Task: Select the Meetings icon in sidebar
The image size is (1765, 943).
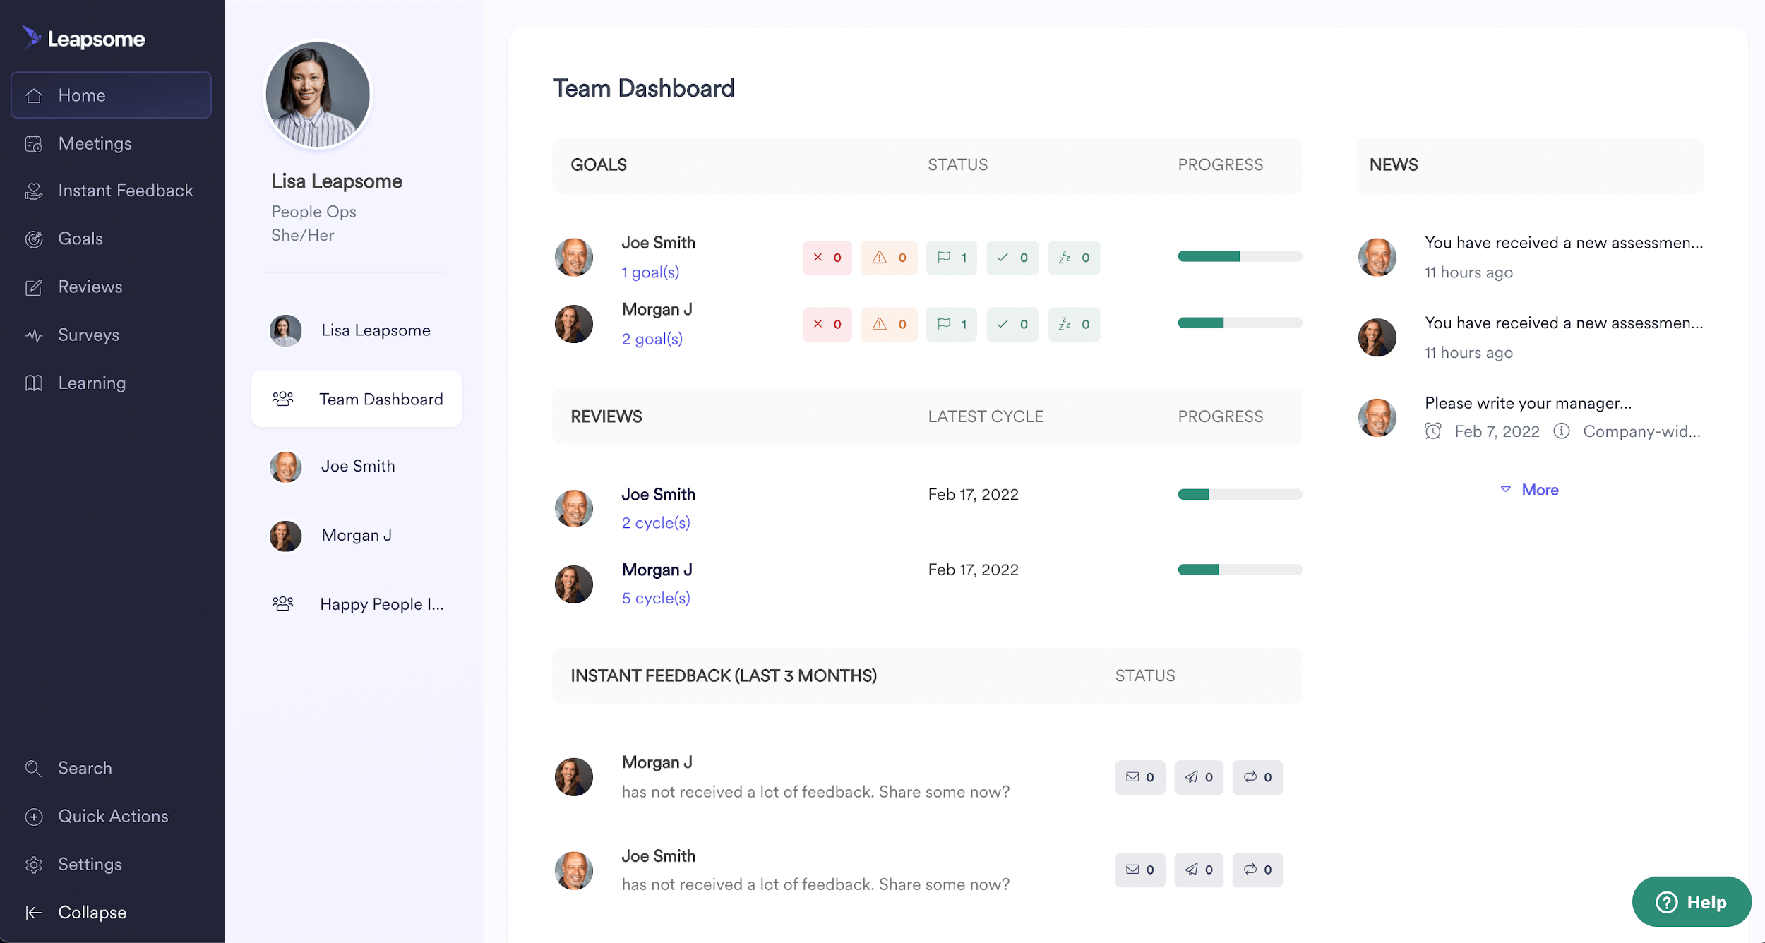Action: pyautogui.click(x=34, y=143)
